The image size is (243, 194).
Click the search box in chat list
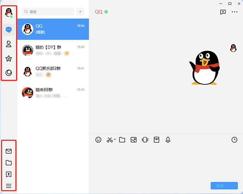(48, 12)
